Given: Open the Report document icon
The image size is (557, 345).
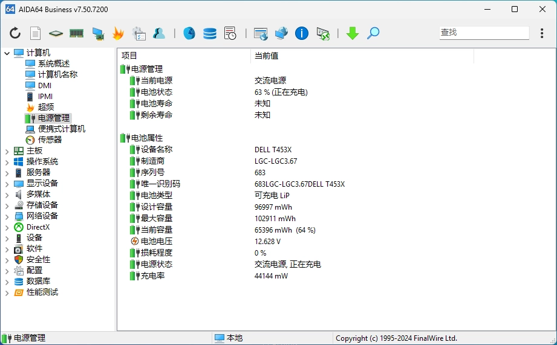Looking at the screenshot, I should (x=36, y=33).
